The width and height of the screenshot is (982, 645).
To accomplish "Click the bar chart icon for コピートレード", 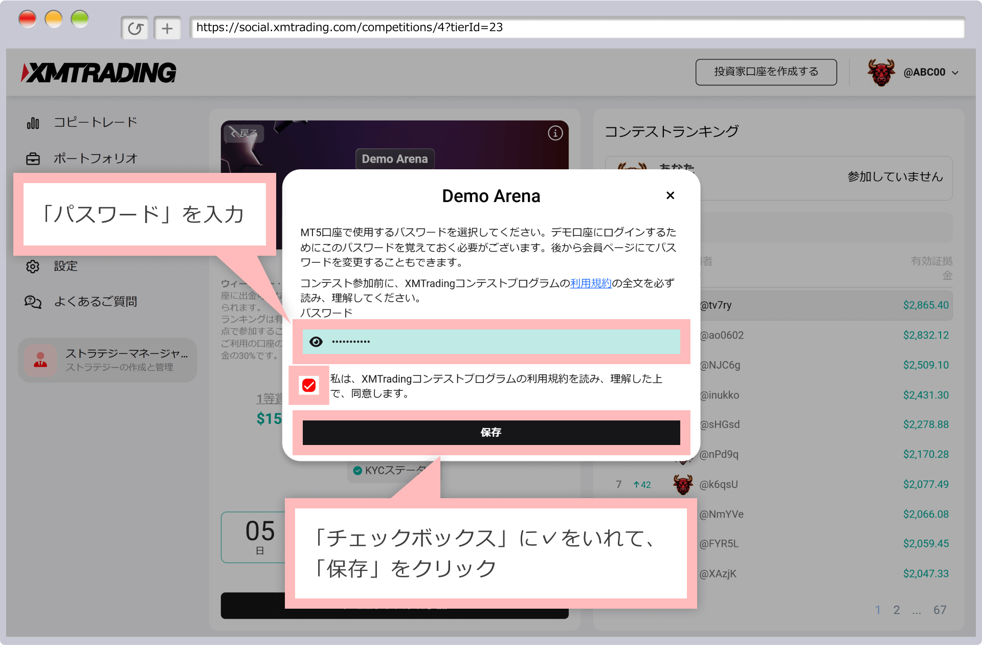I will pos(33,123).
